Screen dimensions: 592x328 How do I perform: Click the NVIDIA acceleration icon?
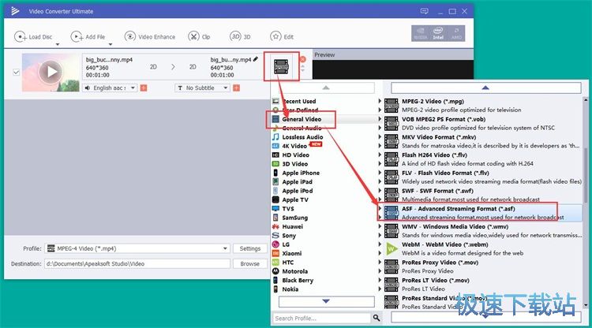pyautogui.click(x=420, y=33)
